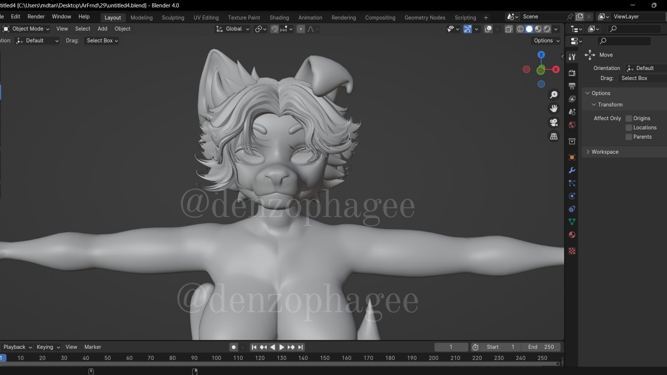
Task: Open the Material properties tab icon
Action: tap(572, 235)
